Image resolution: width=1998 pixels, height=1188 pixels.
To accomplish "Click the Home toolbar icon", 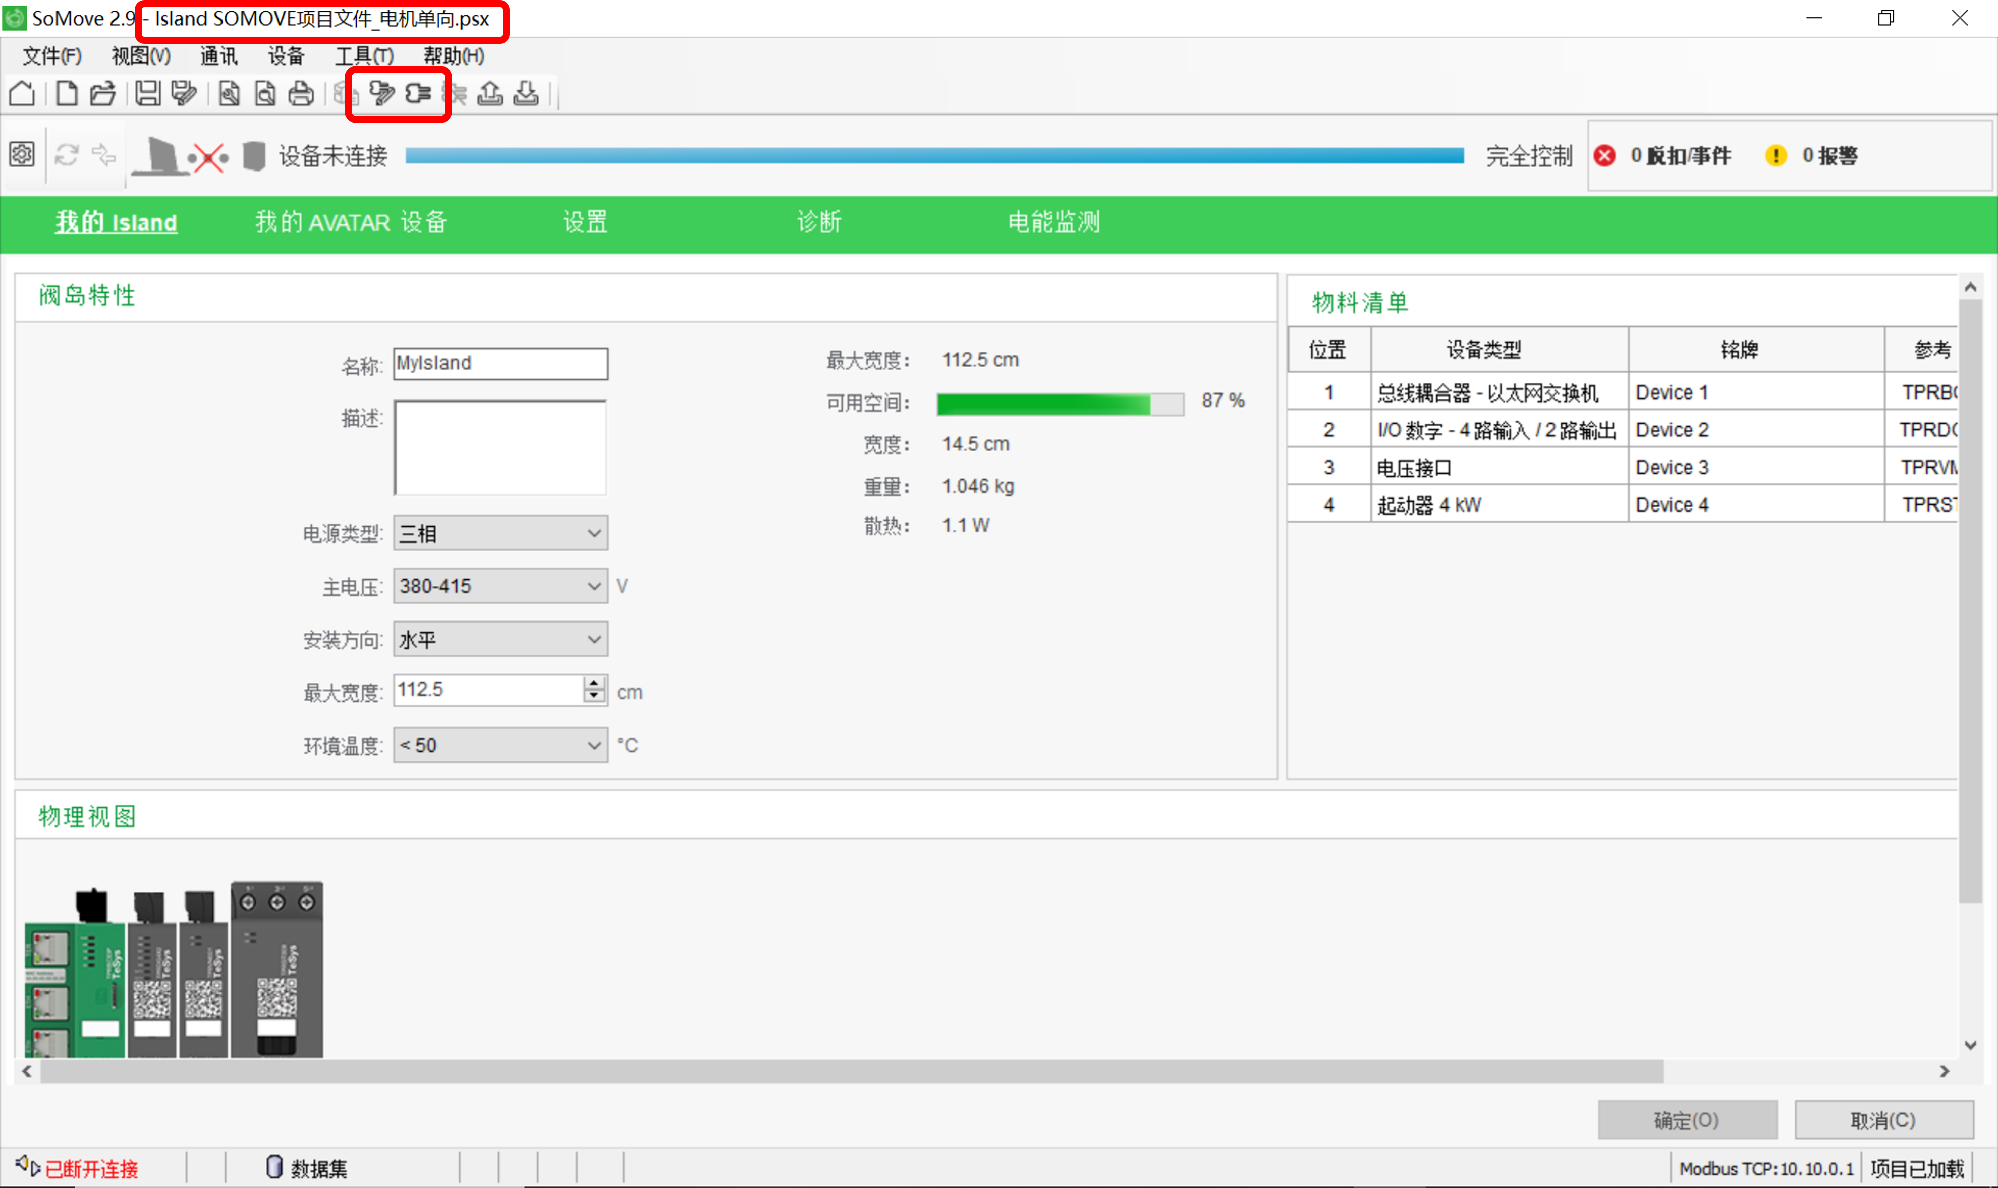I will pyautogui.click(x=22, y=94).
